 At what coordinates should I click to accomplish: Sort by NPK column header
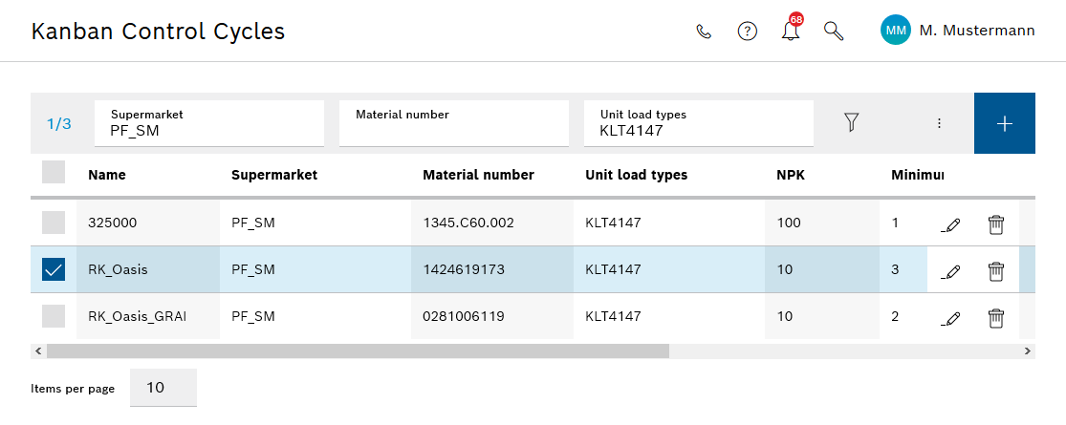click(791, 175)
